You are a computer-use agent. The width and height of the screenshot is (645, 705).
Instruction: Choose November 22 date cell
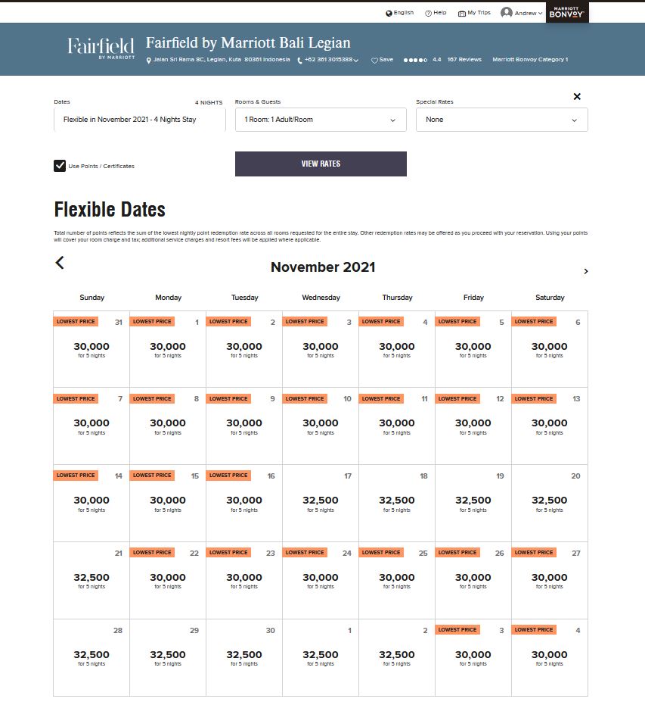point(168,581)
